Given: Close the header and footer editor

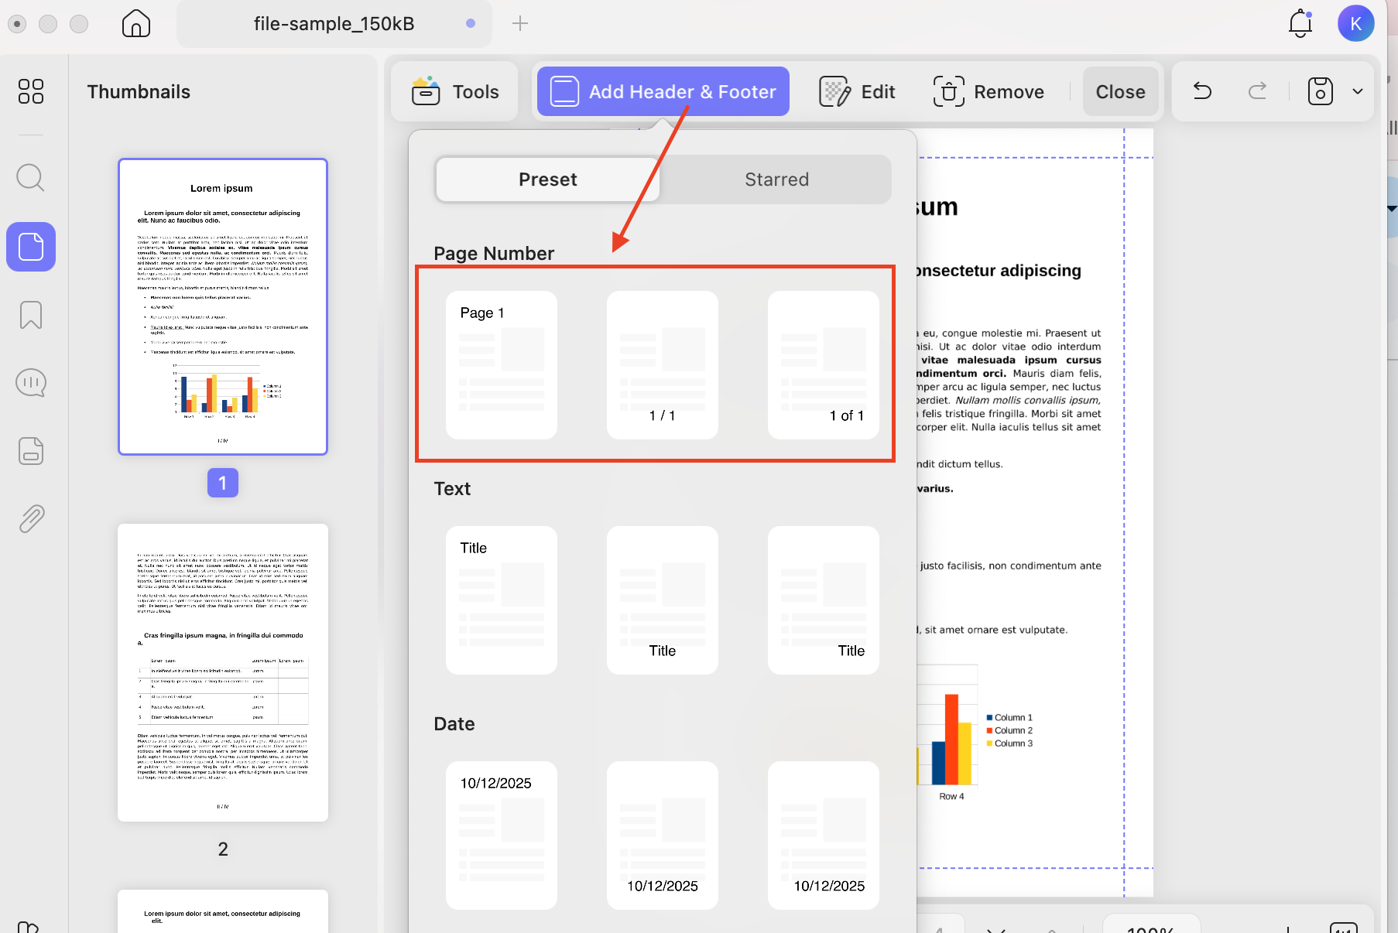Looking at the screenshot, I should [x=1120, y=91].
